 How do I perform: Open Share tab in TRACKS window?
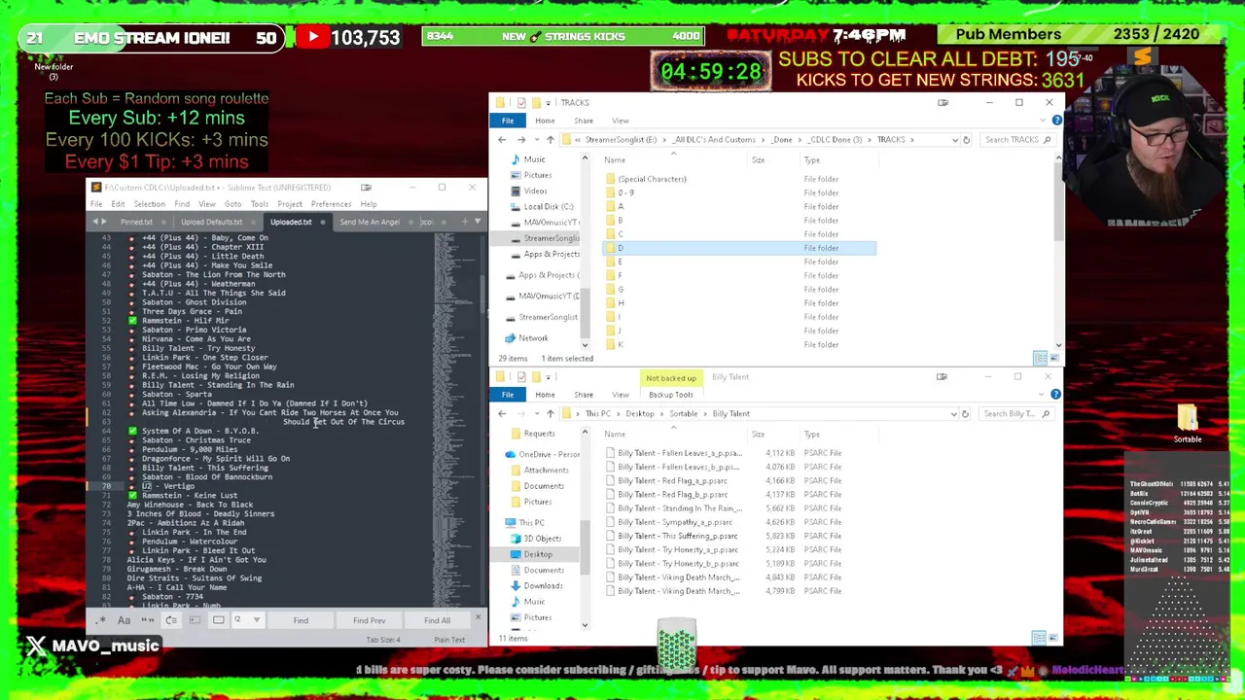click(584, 121)
